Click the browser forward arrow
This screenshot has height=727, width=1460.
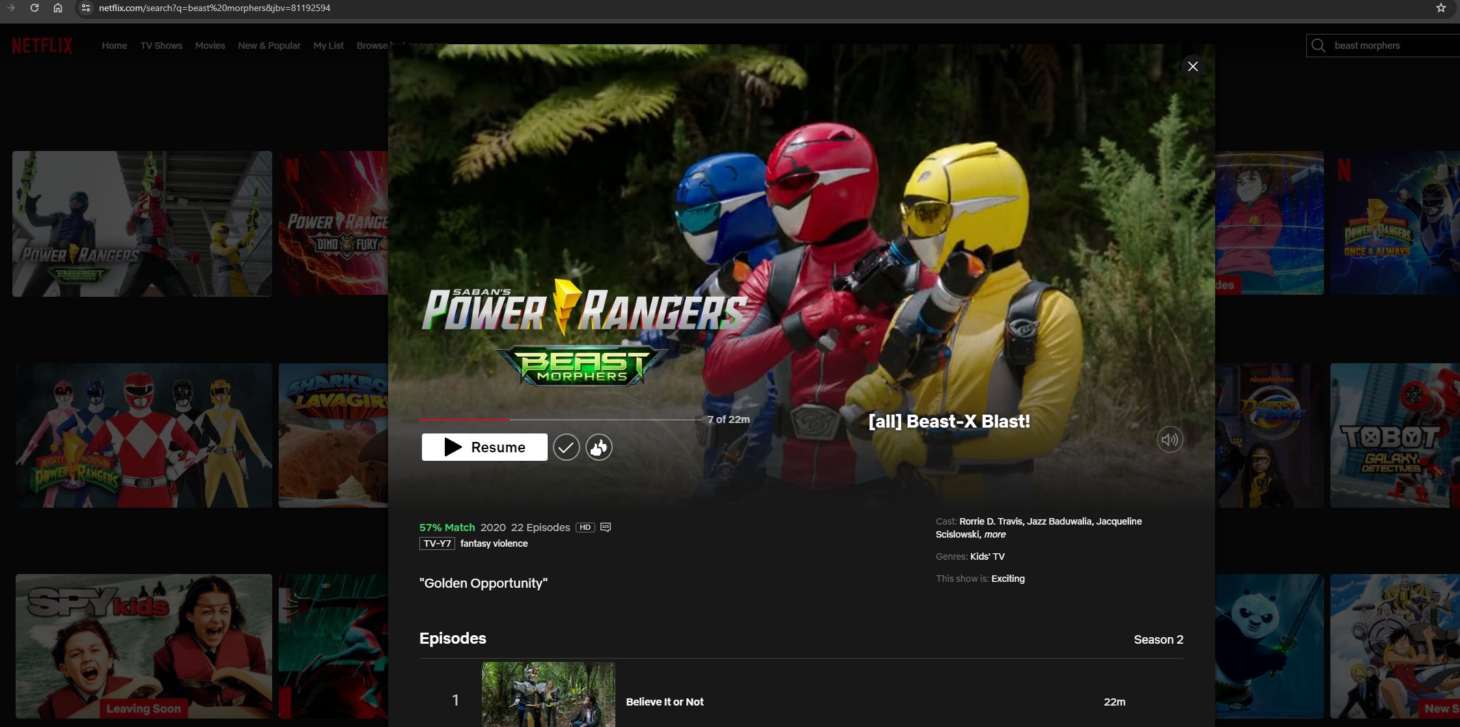11,8
